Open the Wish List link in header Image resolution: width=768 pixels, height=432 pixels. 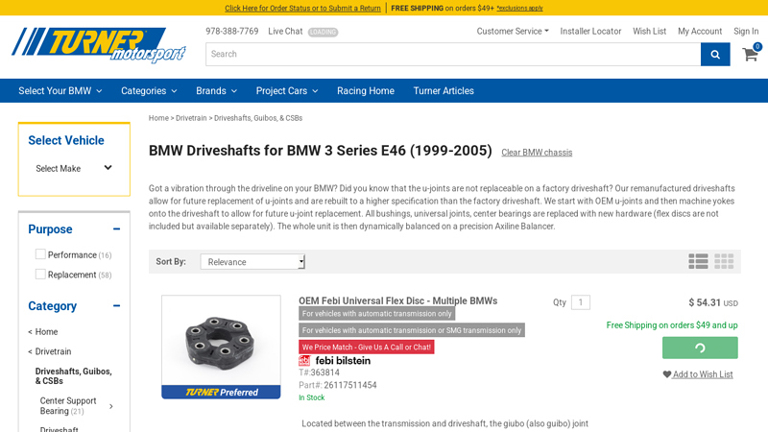(x=650, y=32)
